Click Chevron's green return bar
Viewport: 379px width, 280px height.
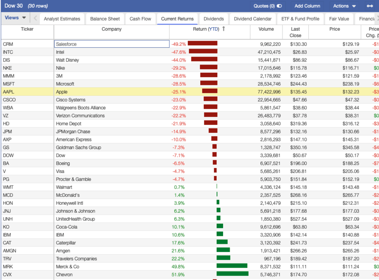coord(232,274)
